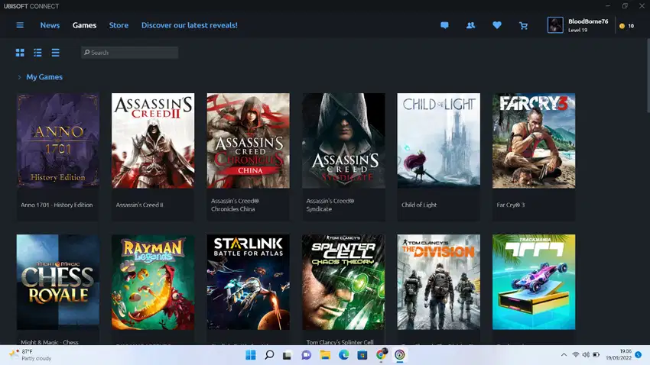This screenshot has width=650, height=365.
Task: Show hidden system tray icons
Action: (x=564, y=354)
